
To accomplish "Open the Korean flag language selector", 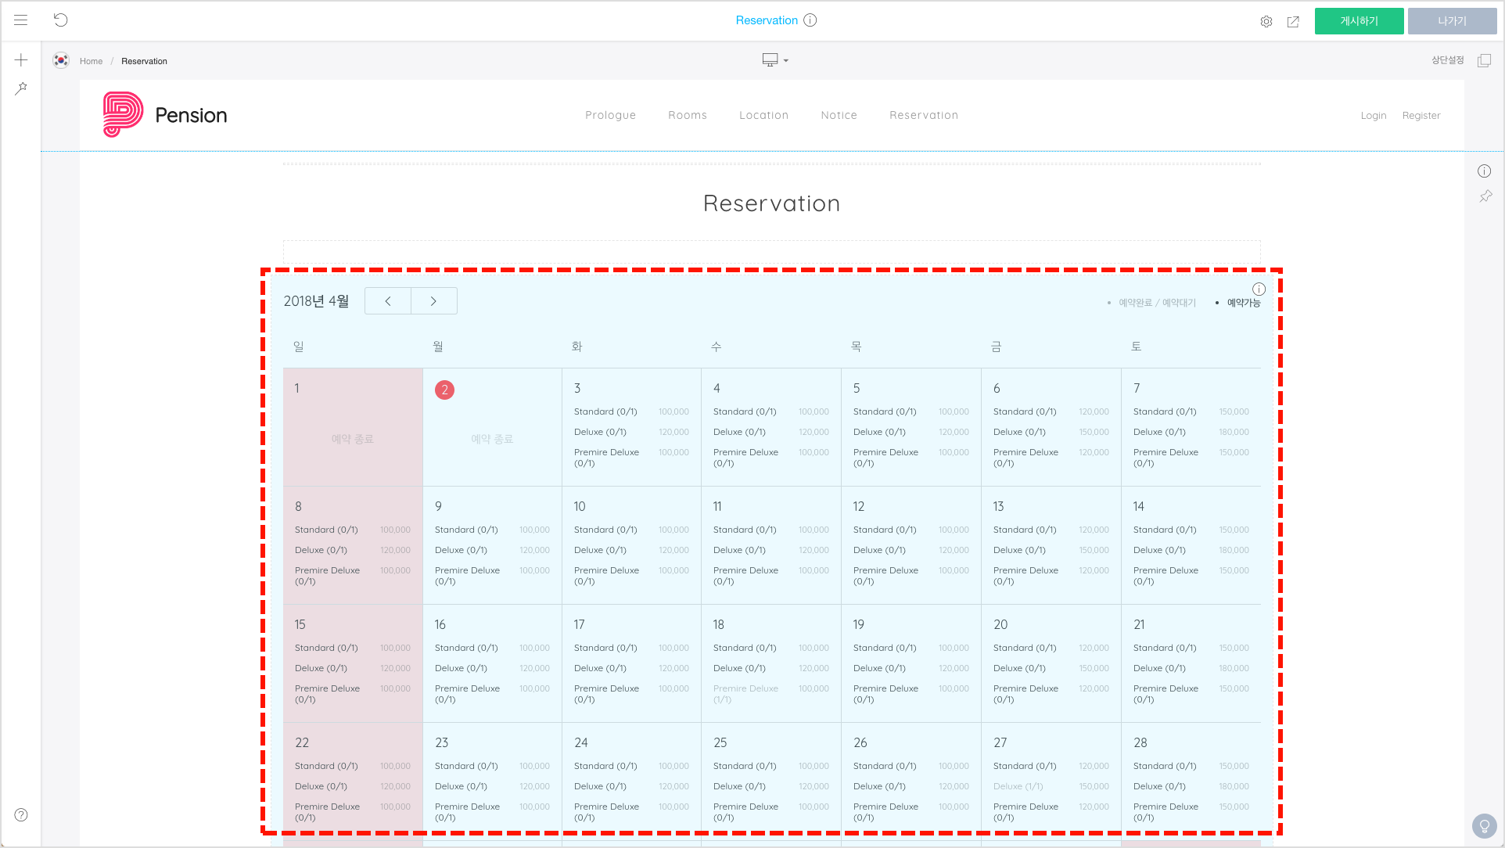I will pos(61,60).
